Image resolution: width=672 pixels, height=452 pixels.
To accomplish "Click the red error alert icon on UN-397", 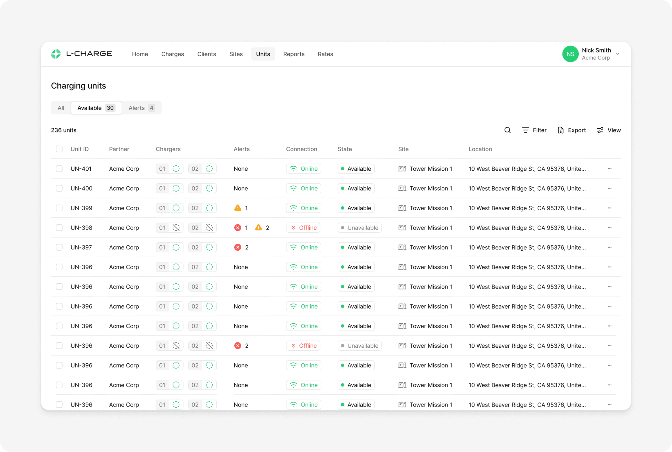I will (238, 247).
